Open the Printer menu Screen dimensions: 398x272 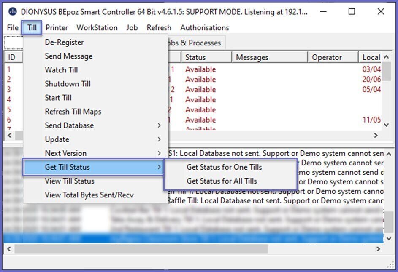57,28
